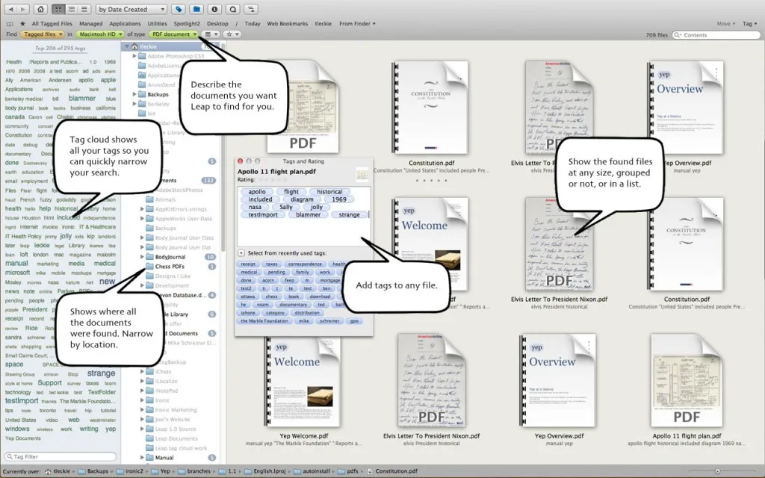Image resolution: width=765 pixels, height=478 pixels.
Task: Click the info icon in the toolbar
Action: [x=215, y=9]
